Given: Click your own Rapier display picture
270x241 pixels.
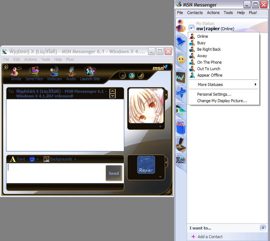Looking at the screenshot, I should tap(146, 165).
